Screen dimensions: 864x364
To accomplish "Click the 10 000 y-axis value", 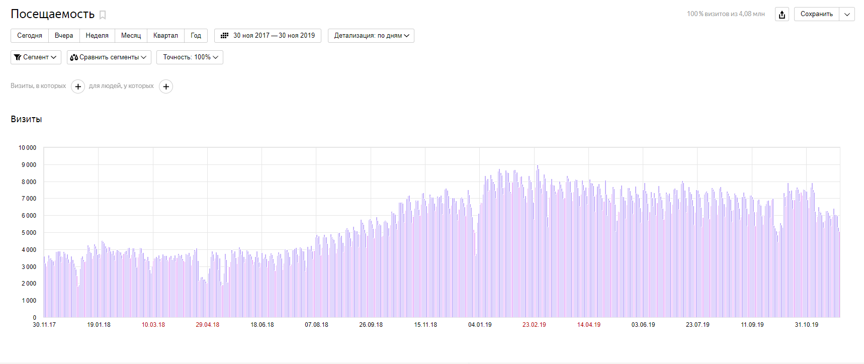I will point(28,148).
